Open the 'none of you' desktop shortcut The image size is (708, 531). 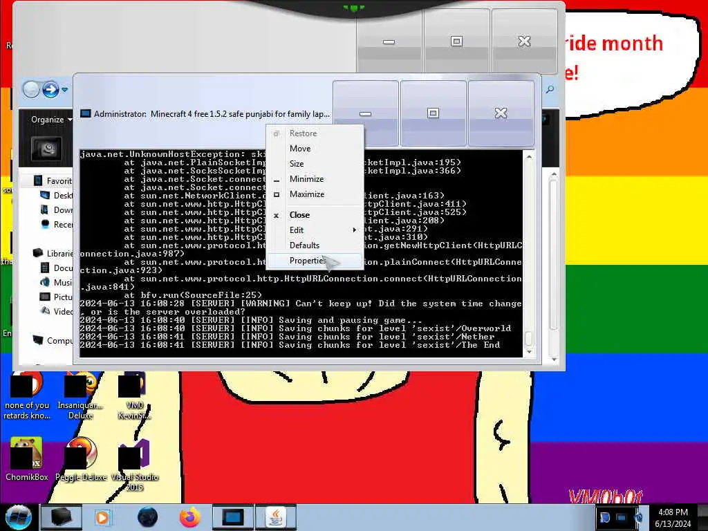point(27,395)
